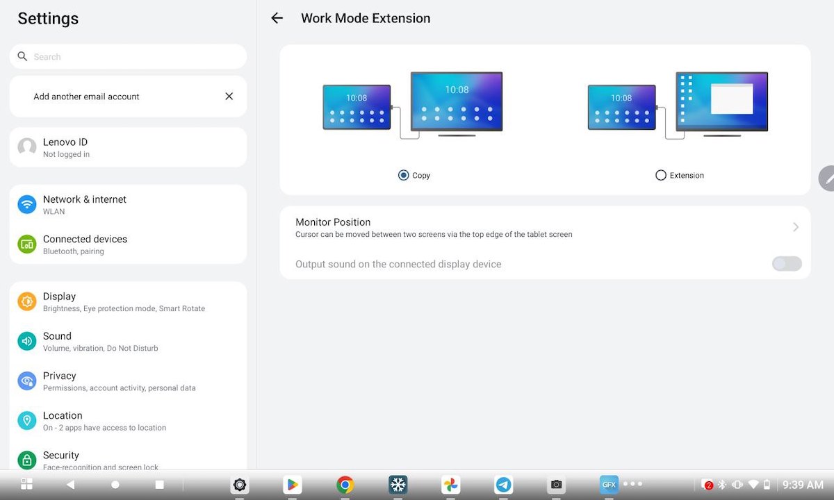
Task: Open Monitor Position settings
Action: point(545,227)
